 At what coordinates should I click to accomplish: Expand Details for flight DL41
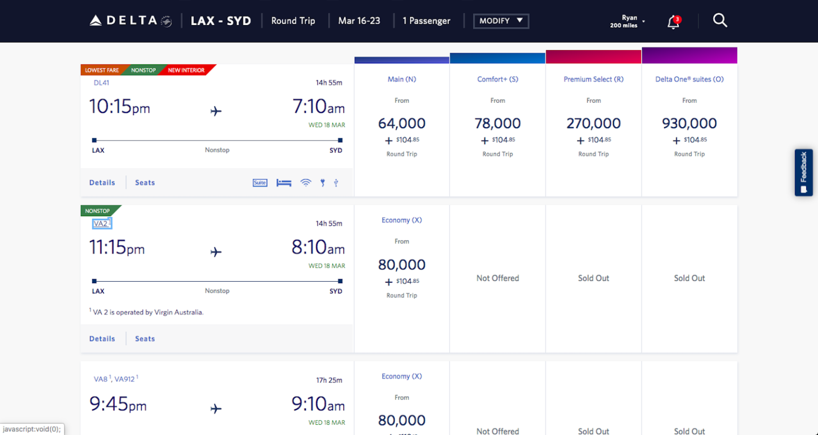point(102,182)
